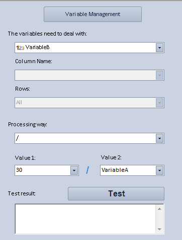Run the Test button
The height and width of the screenshot is (240, 182).
click(116, 193)
